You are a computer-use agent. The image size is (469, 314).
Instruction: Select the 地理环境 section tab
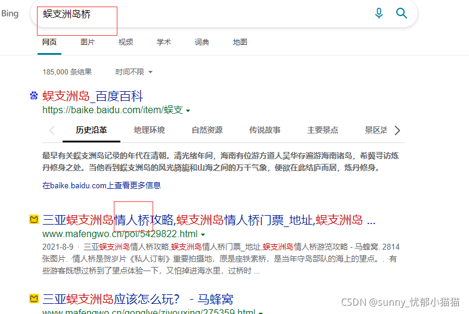point(149,130)
